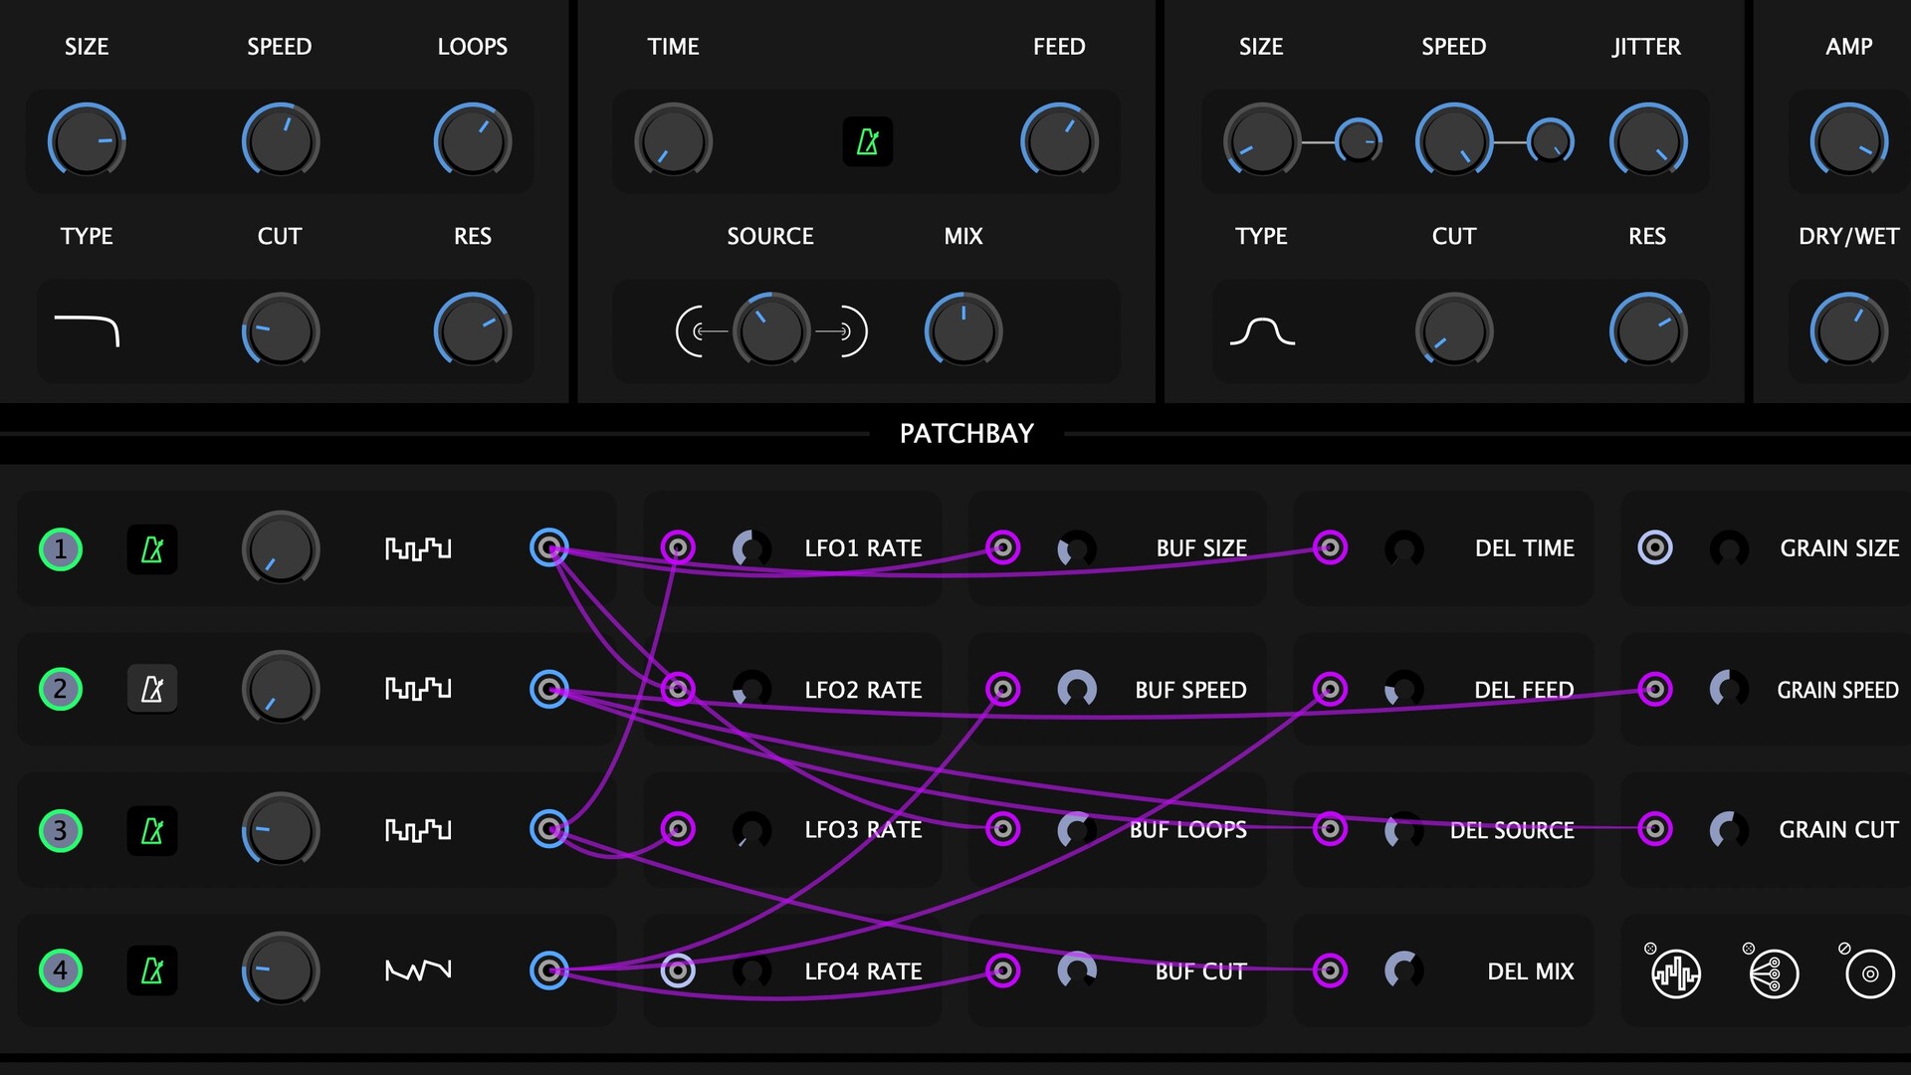
Task: Adjust DEL MIX modulation amount knob
Action: pyautogui.click(x=1403, y=970)
